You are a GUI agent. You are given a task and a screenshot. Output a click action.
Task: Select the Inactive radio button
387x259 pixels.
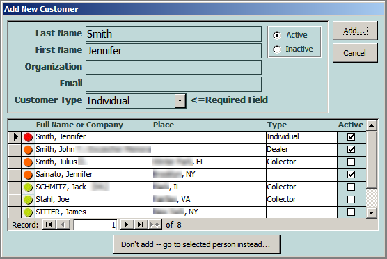[x=277, y=49]
